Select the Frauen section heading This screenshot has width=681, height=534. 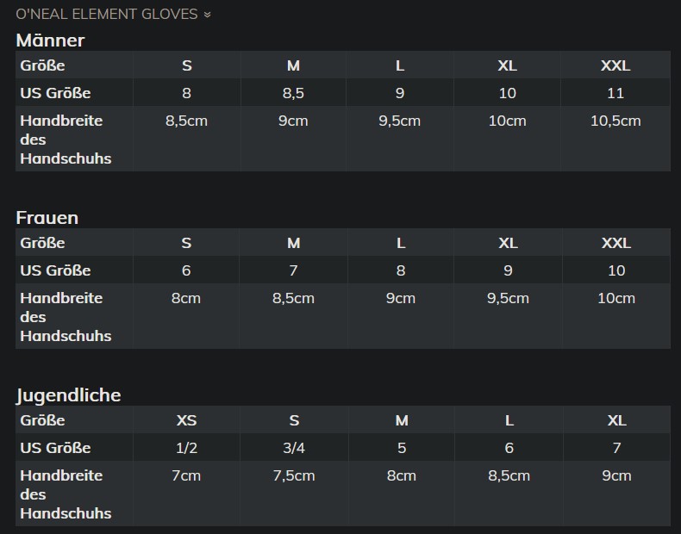[47, 218]
